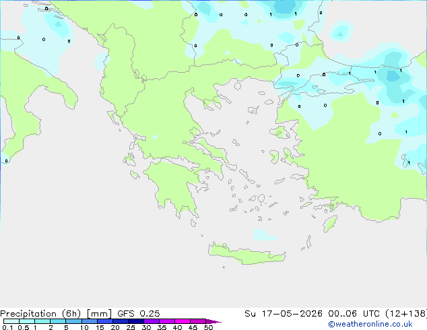This screenshot has width=427, height=330.
Task: Click the '25' legend value
Action: (131, 327)
